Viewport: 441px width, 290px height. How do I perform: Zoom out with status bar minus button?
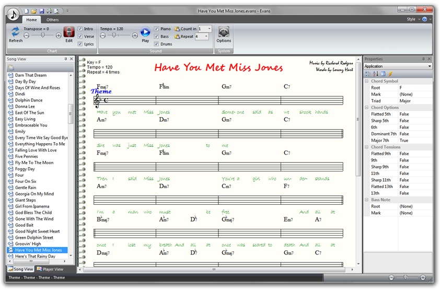391,277
